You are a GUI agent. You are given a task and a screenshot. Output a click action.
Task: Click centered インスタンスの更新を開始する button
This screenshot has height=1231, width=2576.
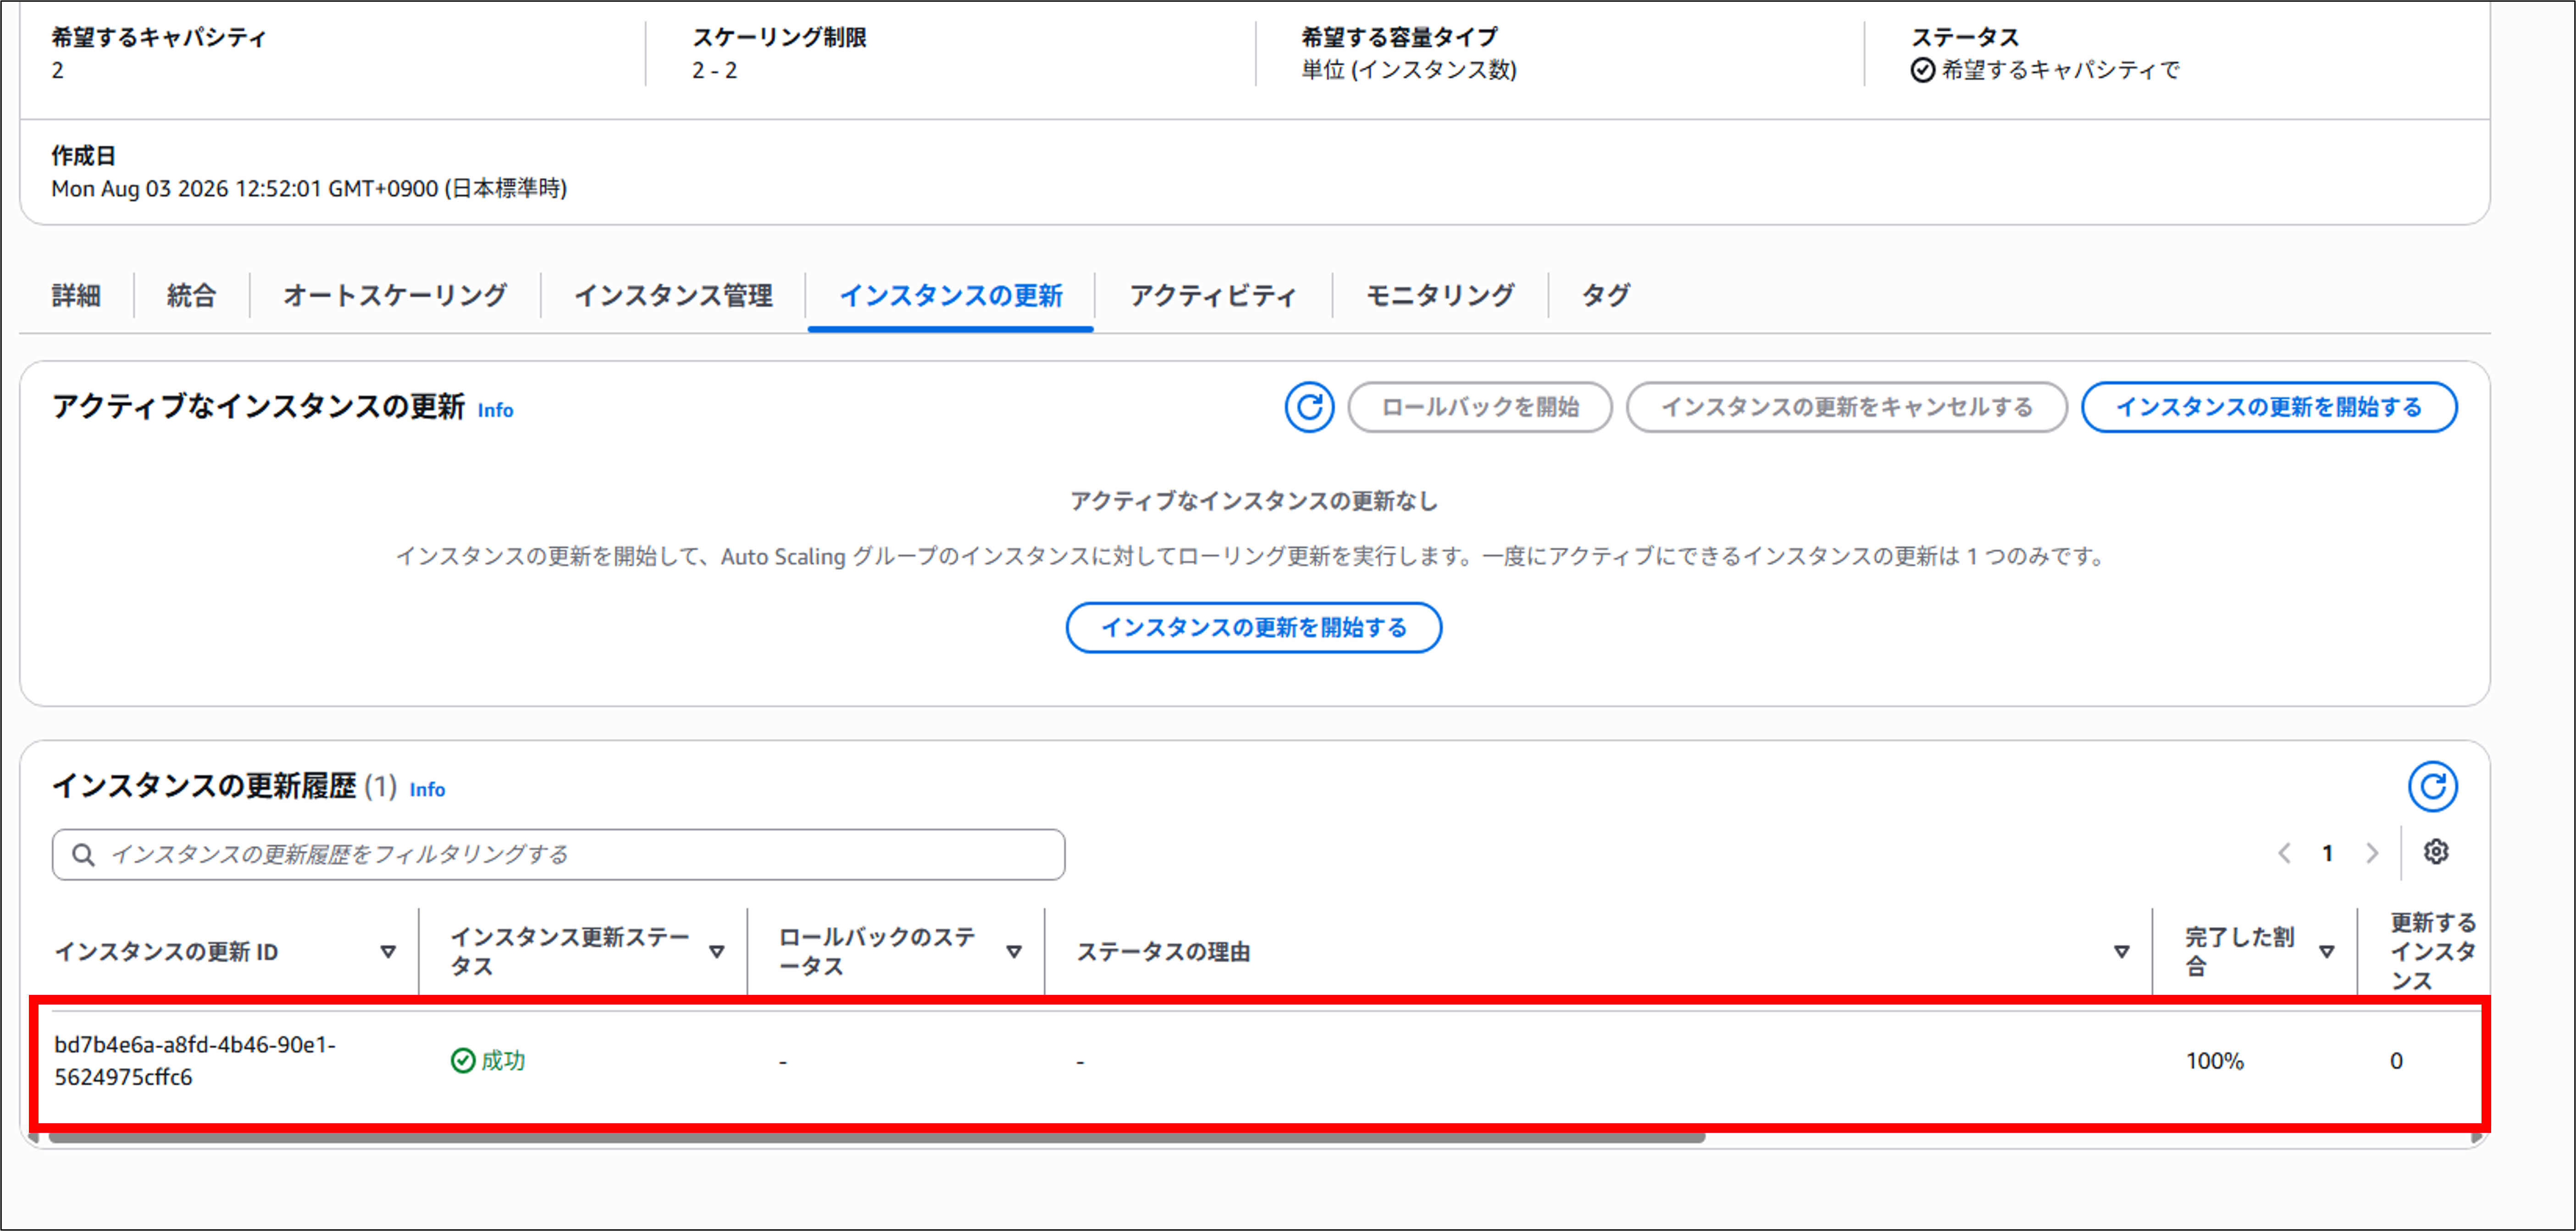[x=1254, y=627]
